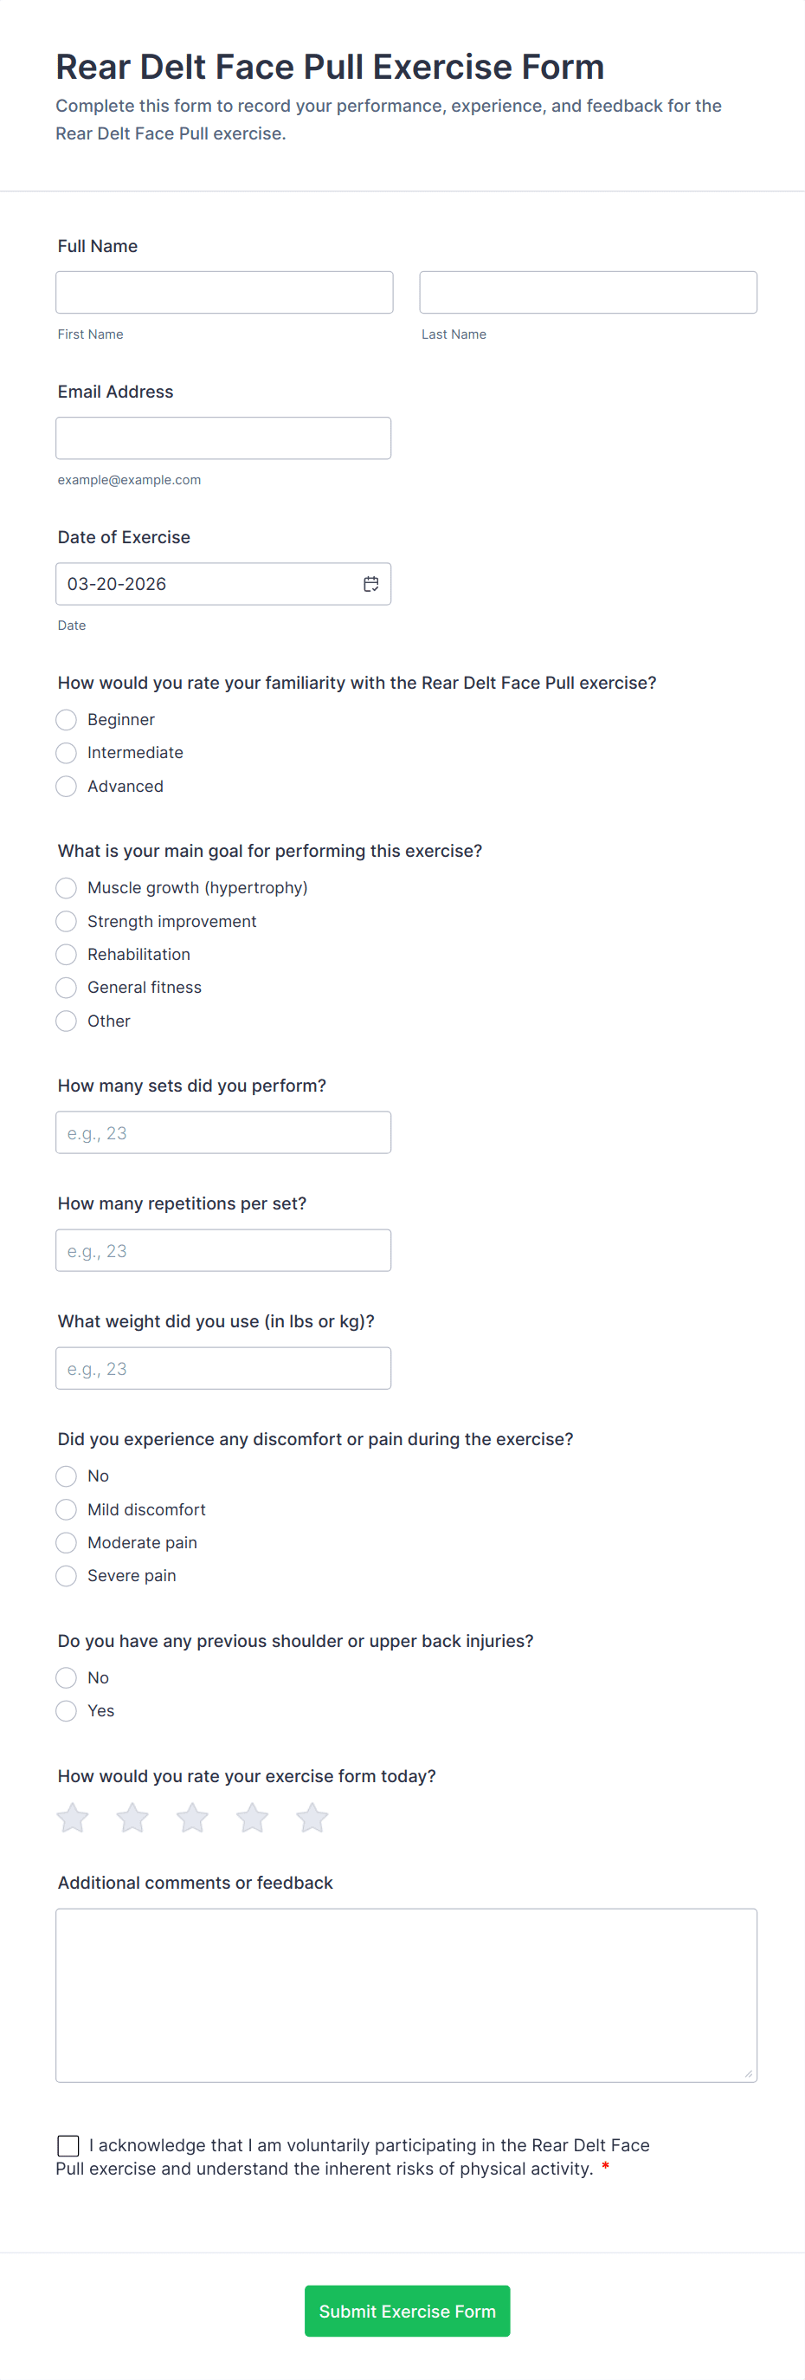The height and width of the screenshot is (2380, 805).
Task: Rate exercise form one star
Action: tap(73, 1818)
